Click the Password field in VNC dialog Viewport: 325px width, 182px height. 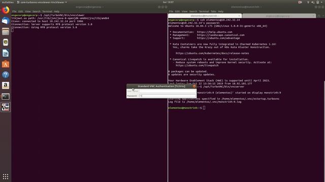click(168, 96)
